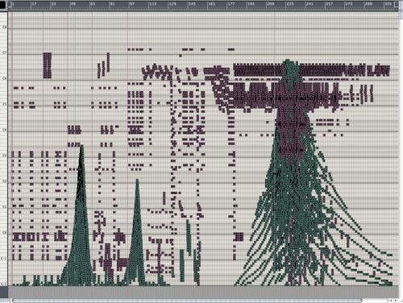The image size is (403, 303).
Task: Click the empty gray area below the C-2 row
Action: tap(203, 292)
